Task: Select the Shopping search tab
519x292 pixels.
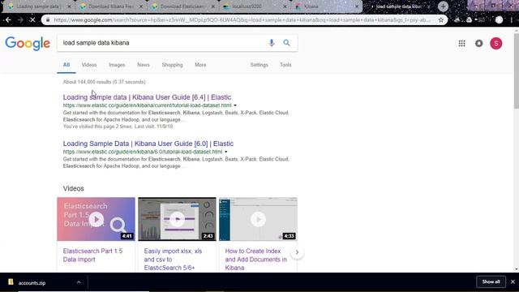Action: (172, 65)
